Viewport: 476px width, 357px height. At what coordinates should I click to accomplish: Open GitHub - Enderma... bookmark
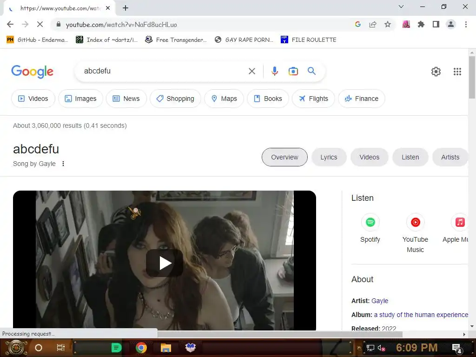coord(38,40)
